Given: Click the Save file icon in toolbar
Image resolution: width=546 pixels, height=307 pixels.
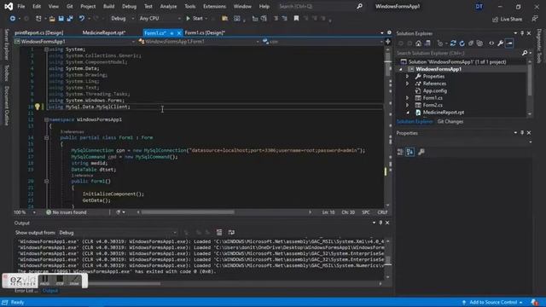Looking at the screenshot, I should click(61, 19).
